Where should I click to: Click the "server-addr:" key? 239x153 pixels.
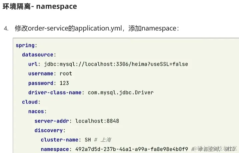(53, 121)
